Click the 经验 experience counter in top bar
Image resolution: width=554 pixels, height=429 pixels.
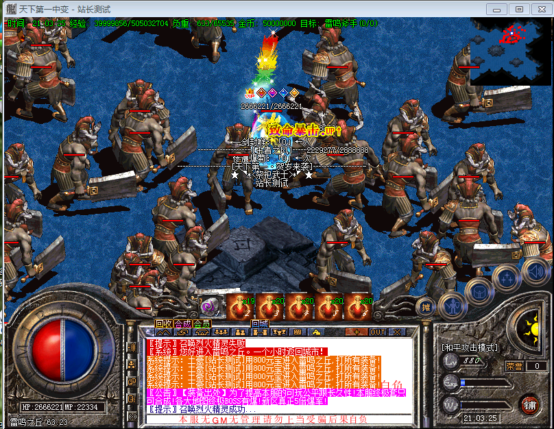click(119, 24)
